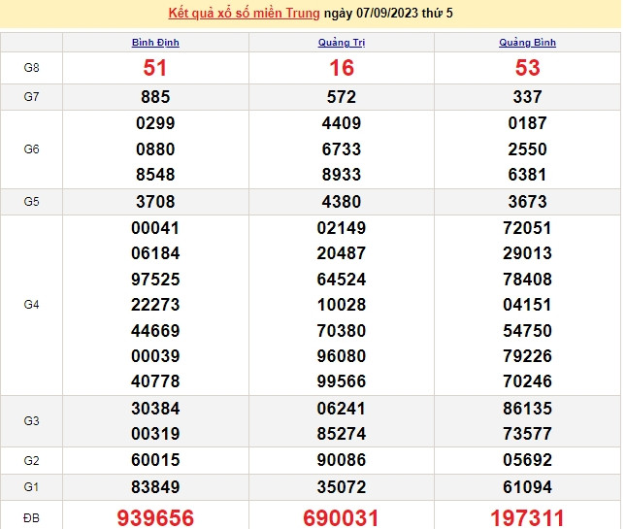Select the special prize number 939656

[x=155, y=517]
